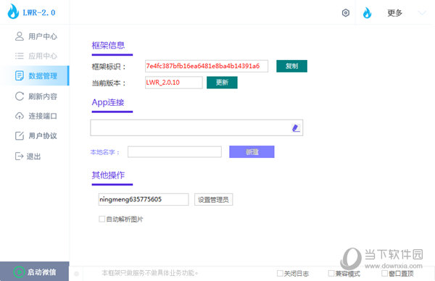This screenshot has height=281, width=435.
Task: Enable 窗口置顶 checkbox
Action: [384, 274]
